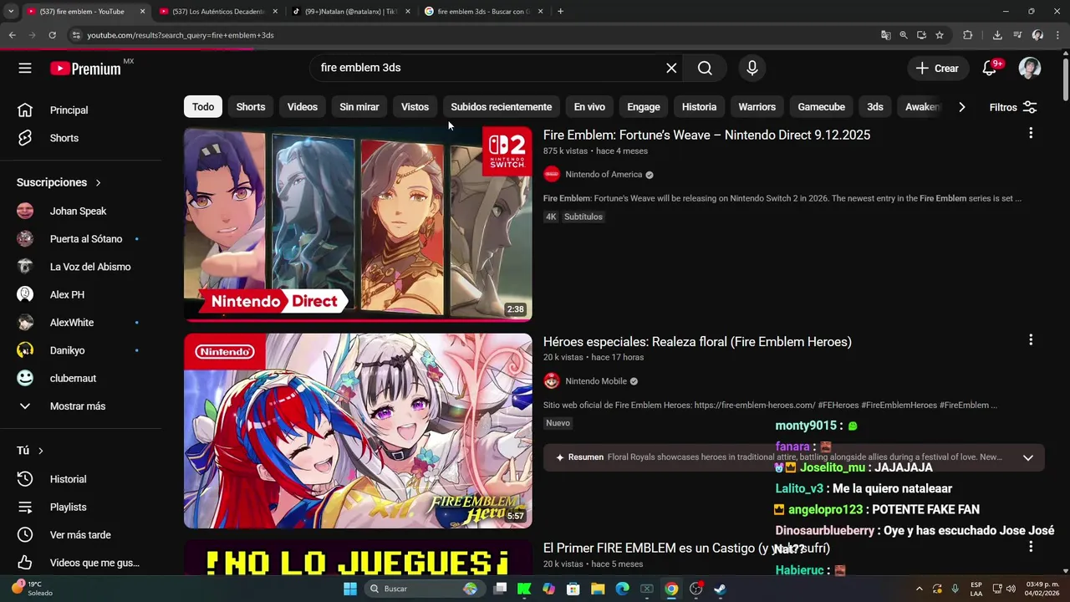Clear the search box with the X icon
The width and height of the screenshot is (1070, 602).
671,69
